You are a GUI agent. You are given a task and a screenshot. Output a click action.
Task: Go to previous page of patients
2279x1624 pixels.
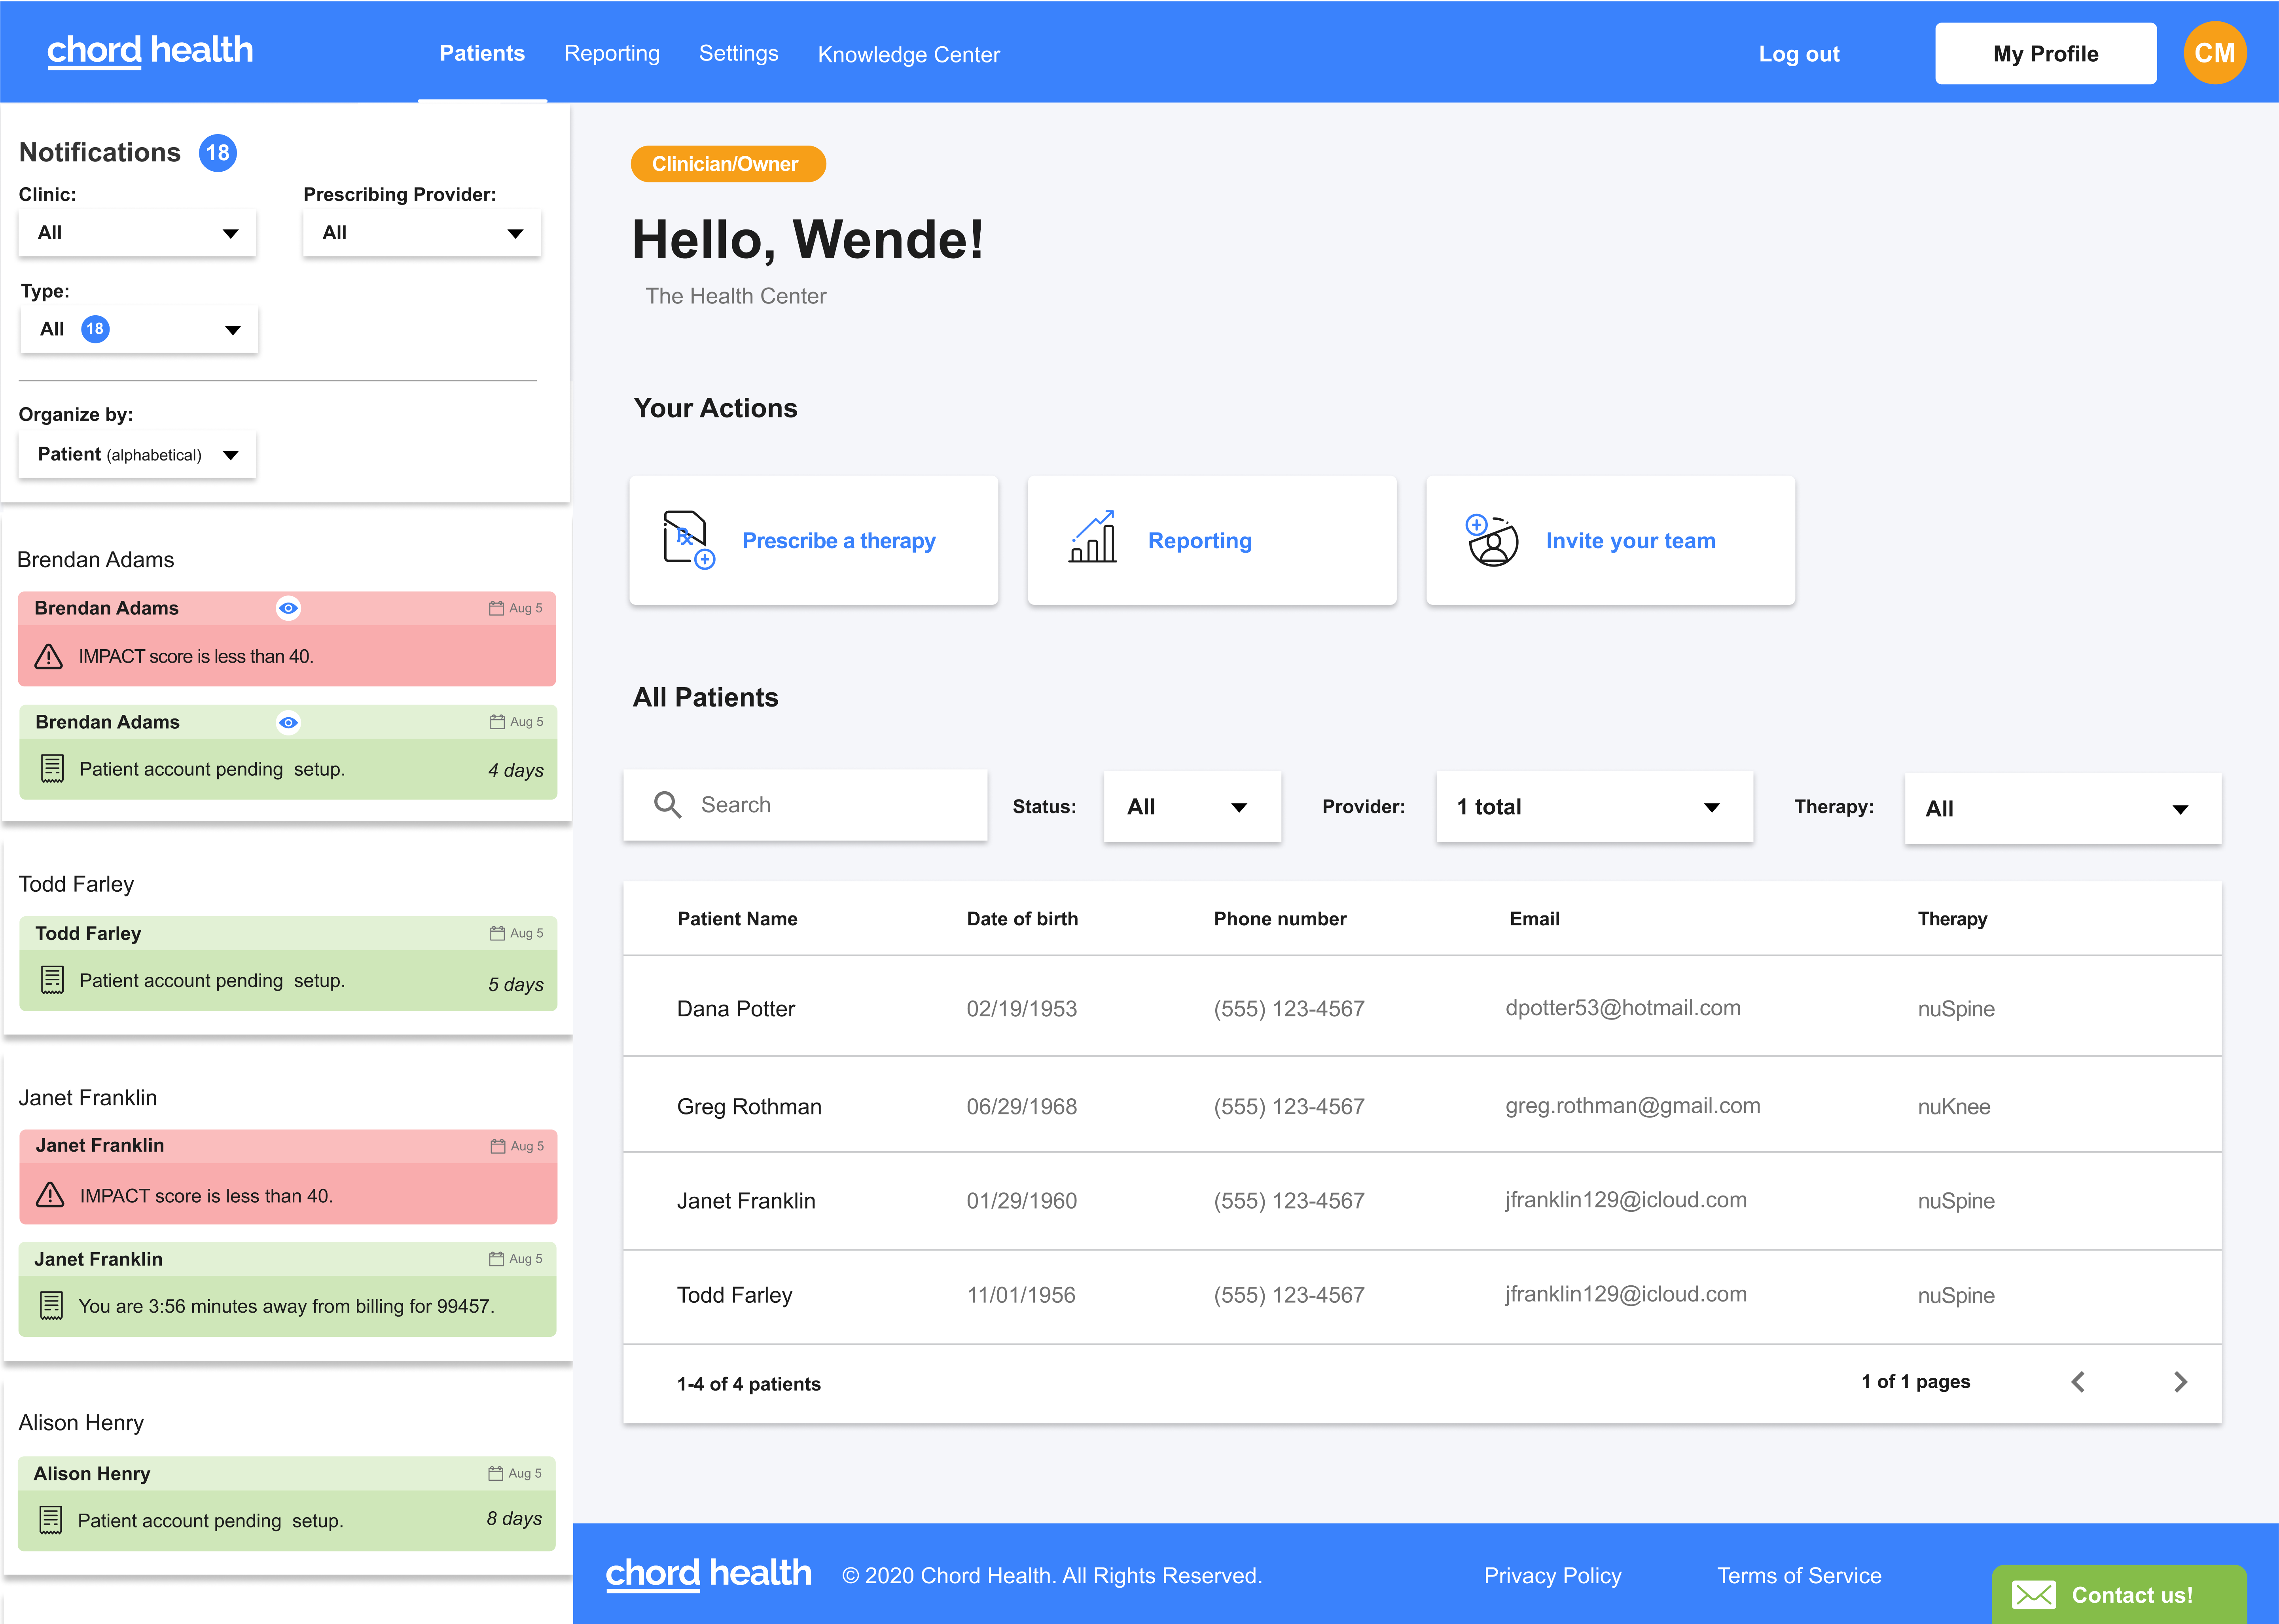(2078, 1382)
